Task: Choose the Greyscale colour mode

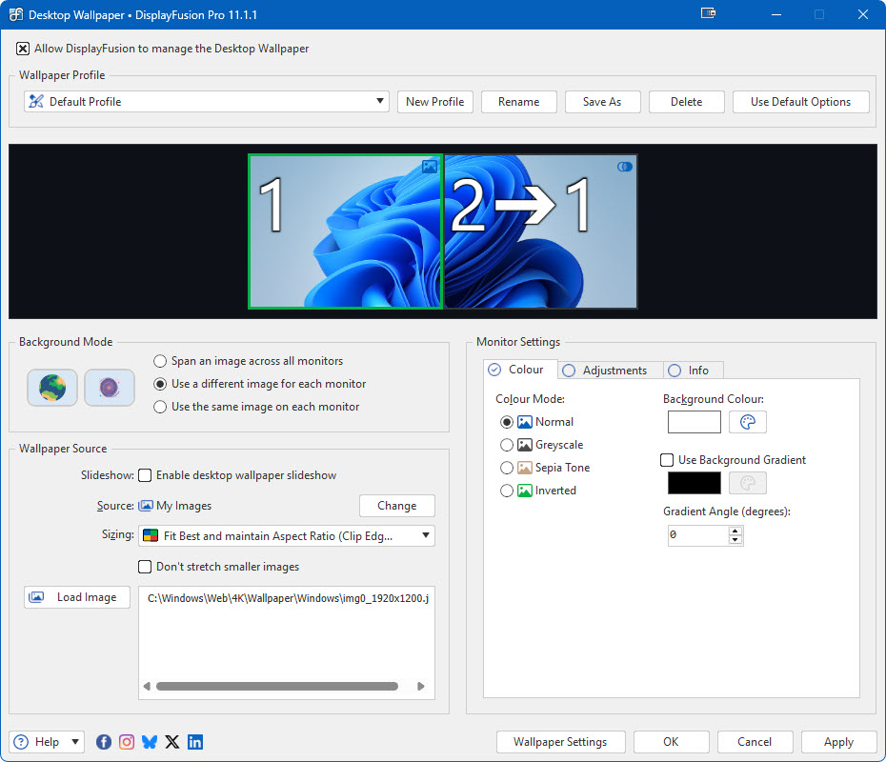Action: click(507, 445)
